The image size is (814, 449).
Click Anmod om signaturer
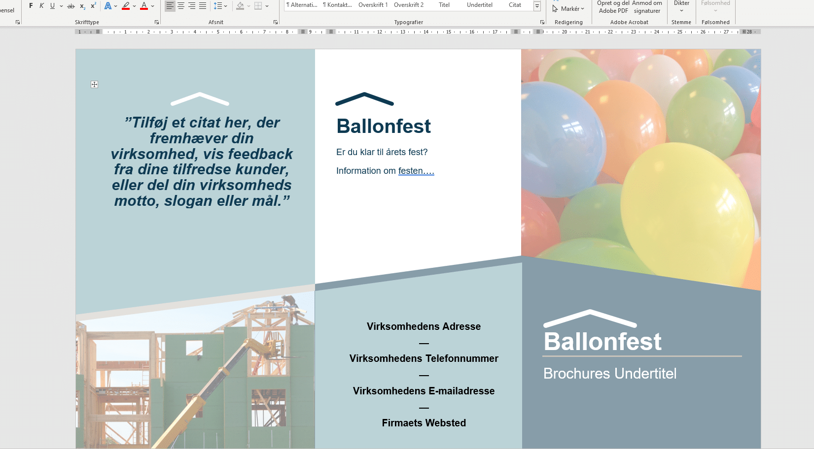(646, 7)
